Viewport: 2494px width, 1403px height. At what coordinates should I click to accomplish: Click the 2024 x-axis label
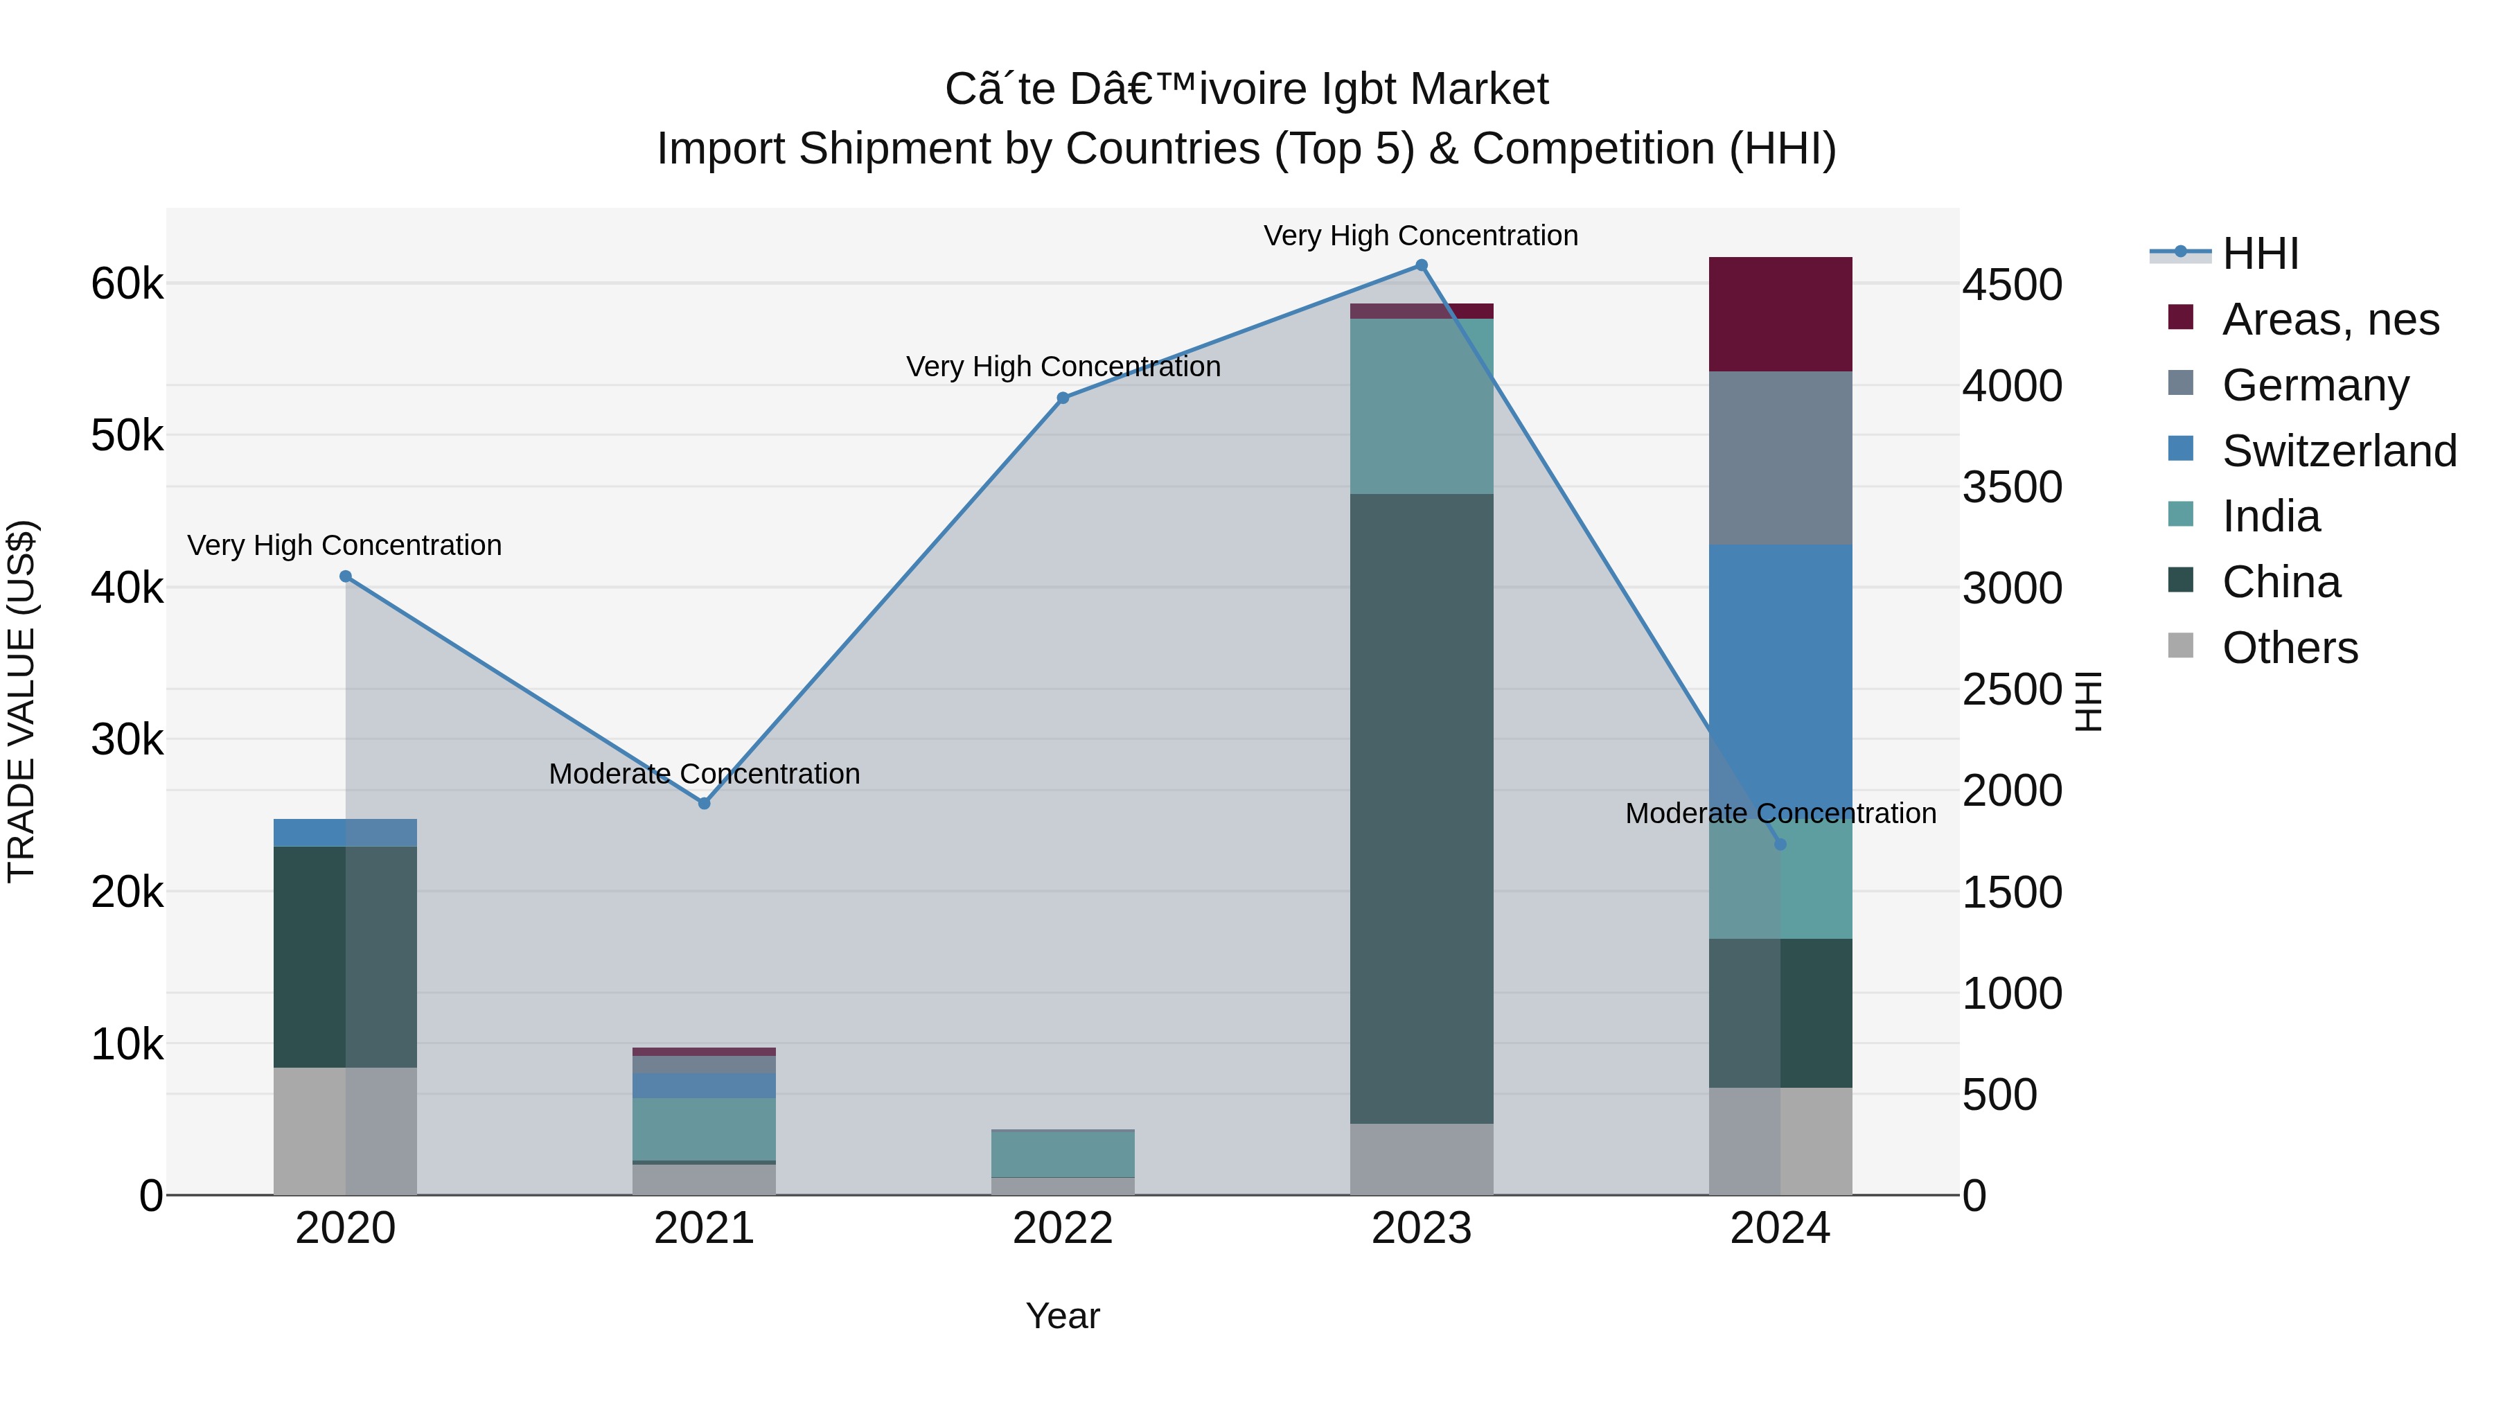tap(1780, 1228)
